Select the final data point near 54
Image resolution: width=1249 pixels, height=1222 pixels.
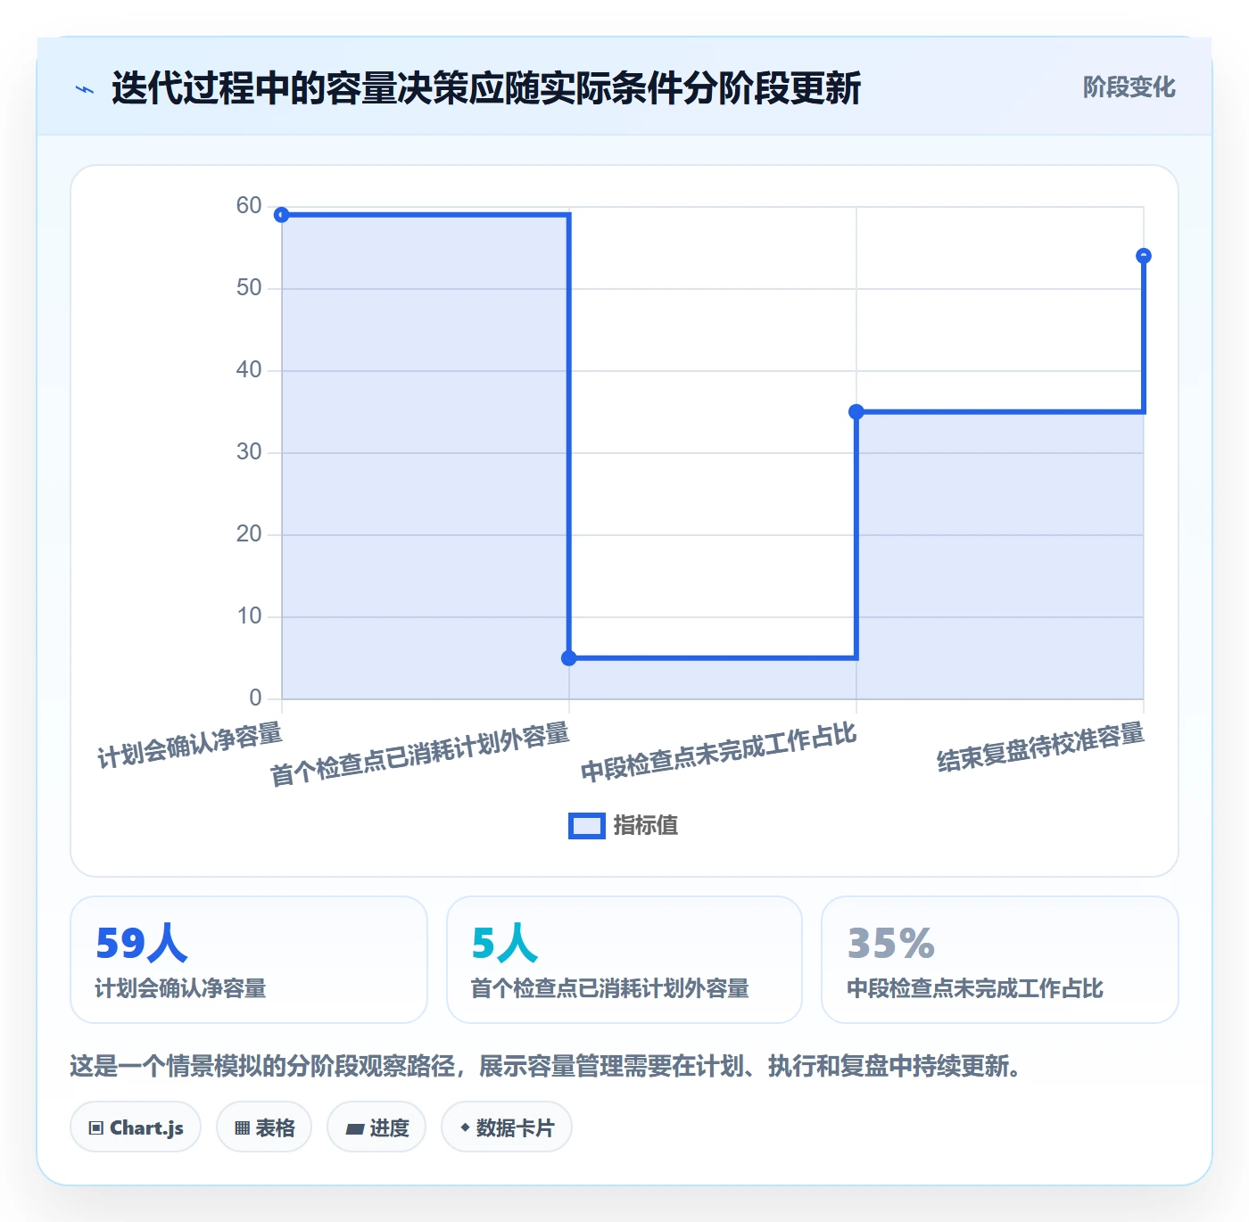tap(1144, 256)
